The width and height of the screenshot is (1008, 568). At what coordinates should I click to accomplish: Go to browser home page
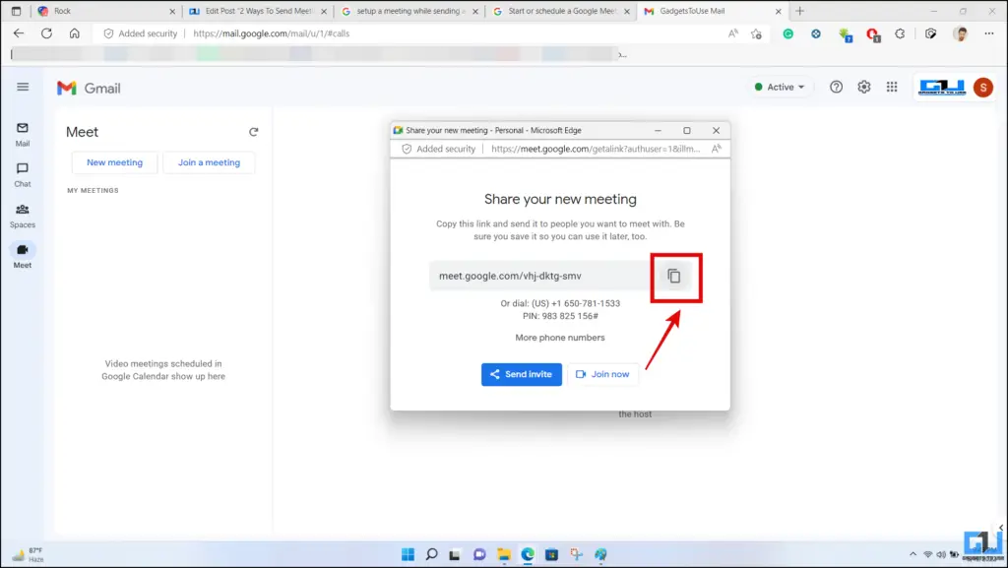tap(75, 33)
